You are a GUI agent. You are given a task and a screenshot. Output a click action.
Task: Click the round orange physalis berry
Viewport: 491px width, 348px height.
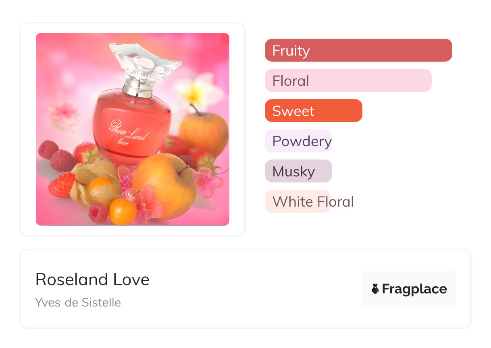[x=123, y=211]
